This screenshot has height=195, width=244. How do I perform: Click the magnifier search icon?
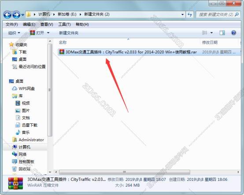pos(237,15)
